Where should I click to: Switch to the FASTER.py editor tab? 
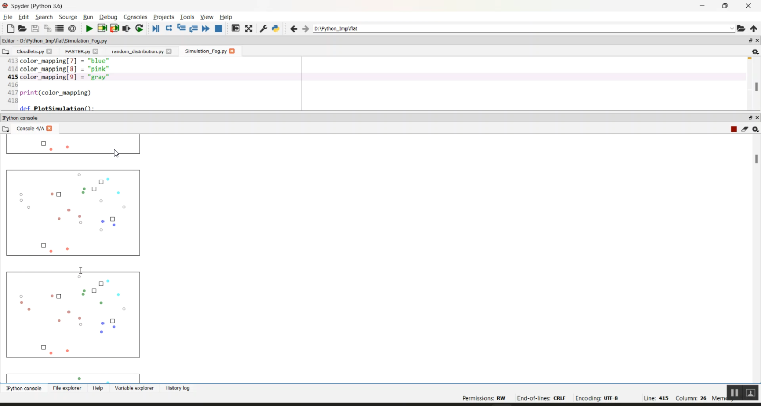[78, 52]
